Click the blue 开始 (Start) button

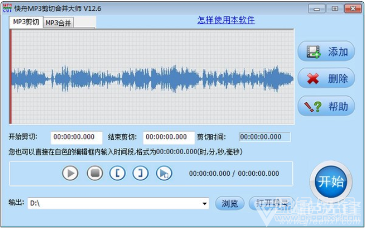click(x=331, y=182)
